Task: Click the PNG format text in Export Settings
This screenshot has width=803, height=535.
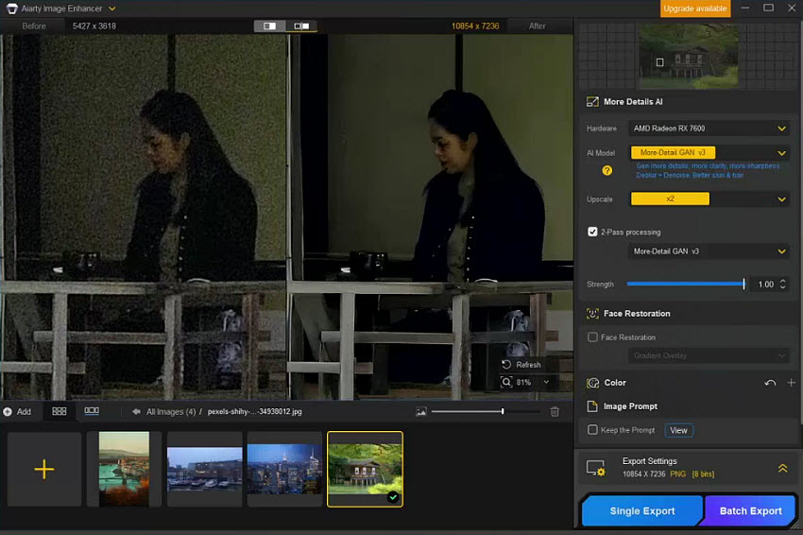Action: pyautogui.click(x=677, y=474)
